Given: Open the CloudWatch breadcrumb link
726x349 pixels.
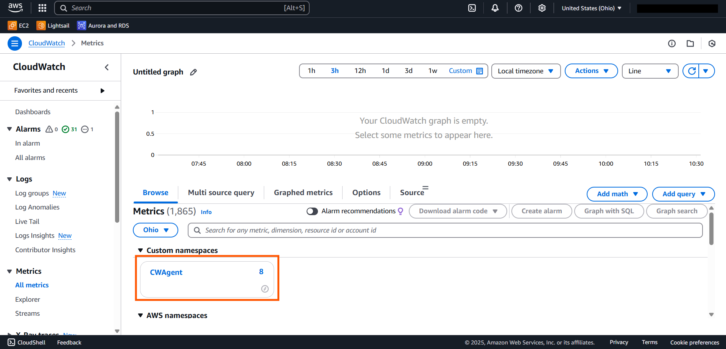Looking at the screenshot, I should 47,43.
